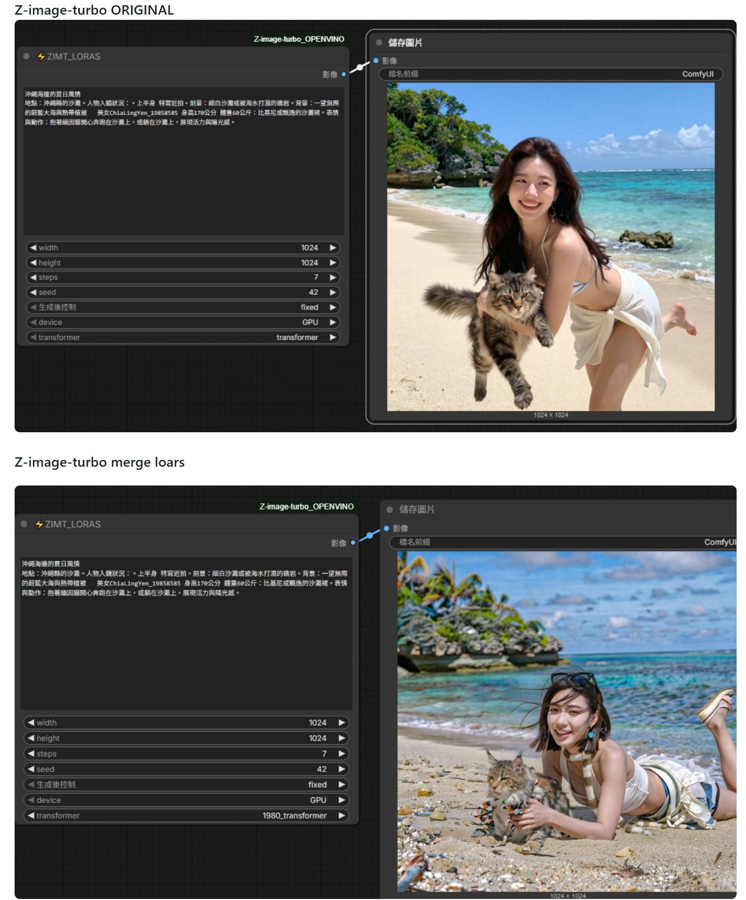Screen dimensions: 746x900
Task: Click the lightning bolt icon on top ZIMT_LORAS node
Action: point(41,56)
